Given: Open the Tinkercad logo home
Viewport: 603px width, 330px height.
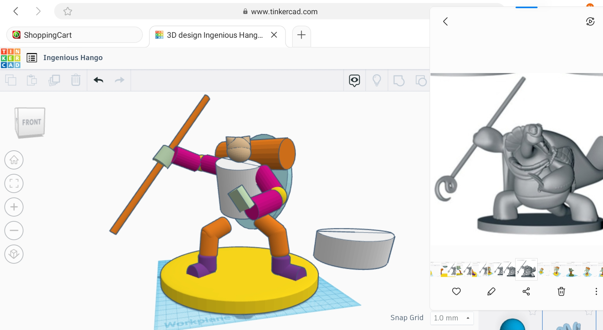Looking at the screenshot, I should (11, 58).
